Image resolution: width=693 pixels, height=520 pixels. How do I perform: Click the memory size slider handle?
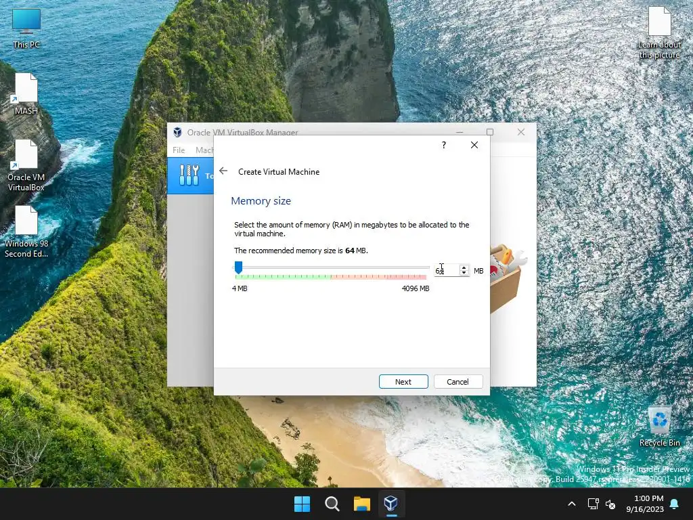tap(238, 267)
